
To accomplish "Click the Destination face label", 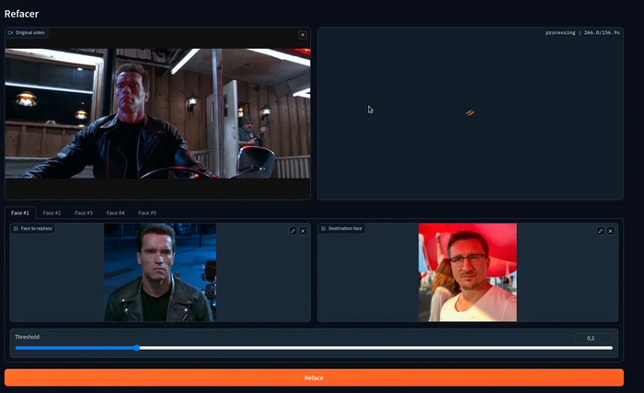I will tap(345, 228).
